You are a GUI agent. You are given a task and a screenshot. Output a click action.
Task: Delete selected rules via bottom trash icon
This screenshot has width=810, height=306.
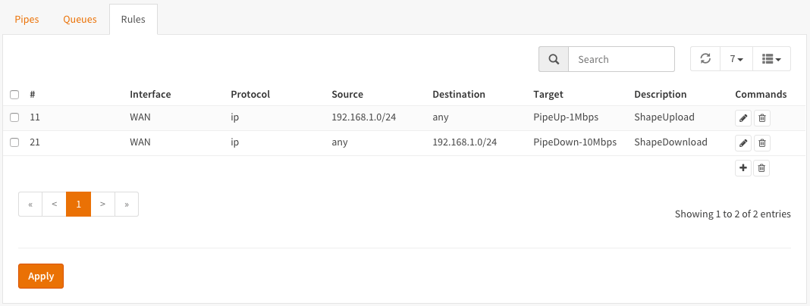click(762, 168)
